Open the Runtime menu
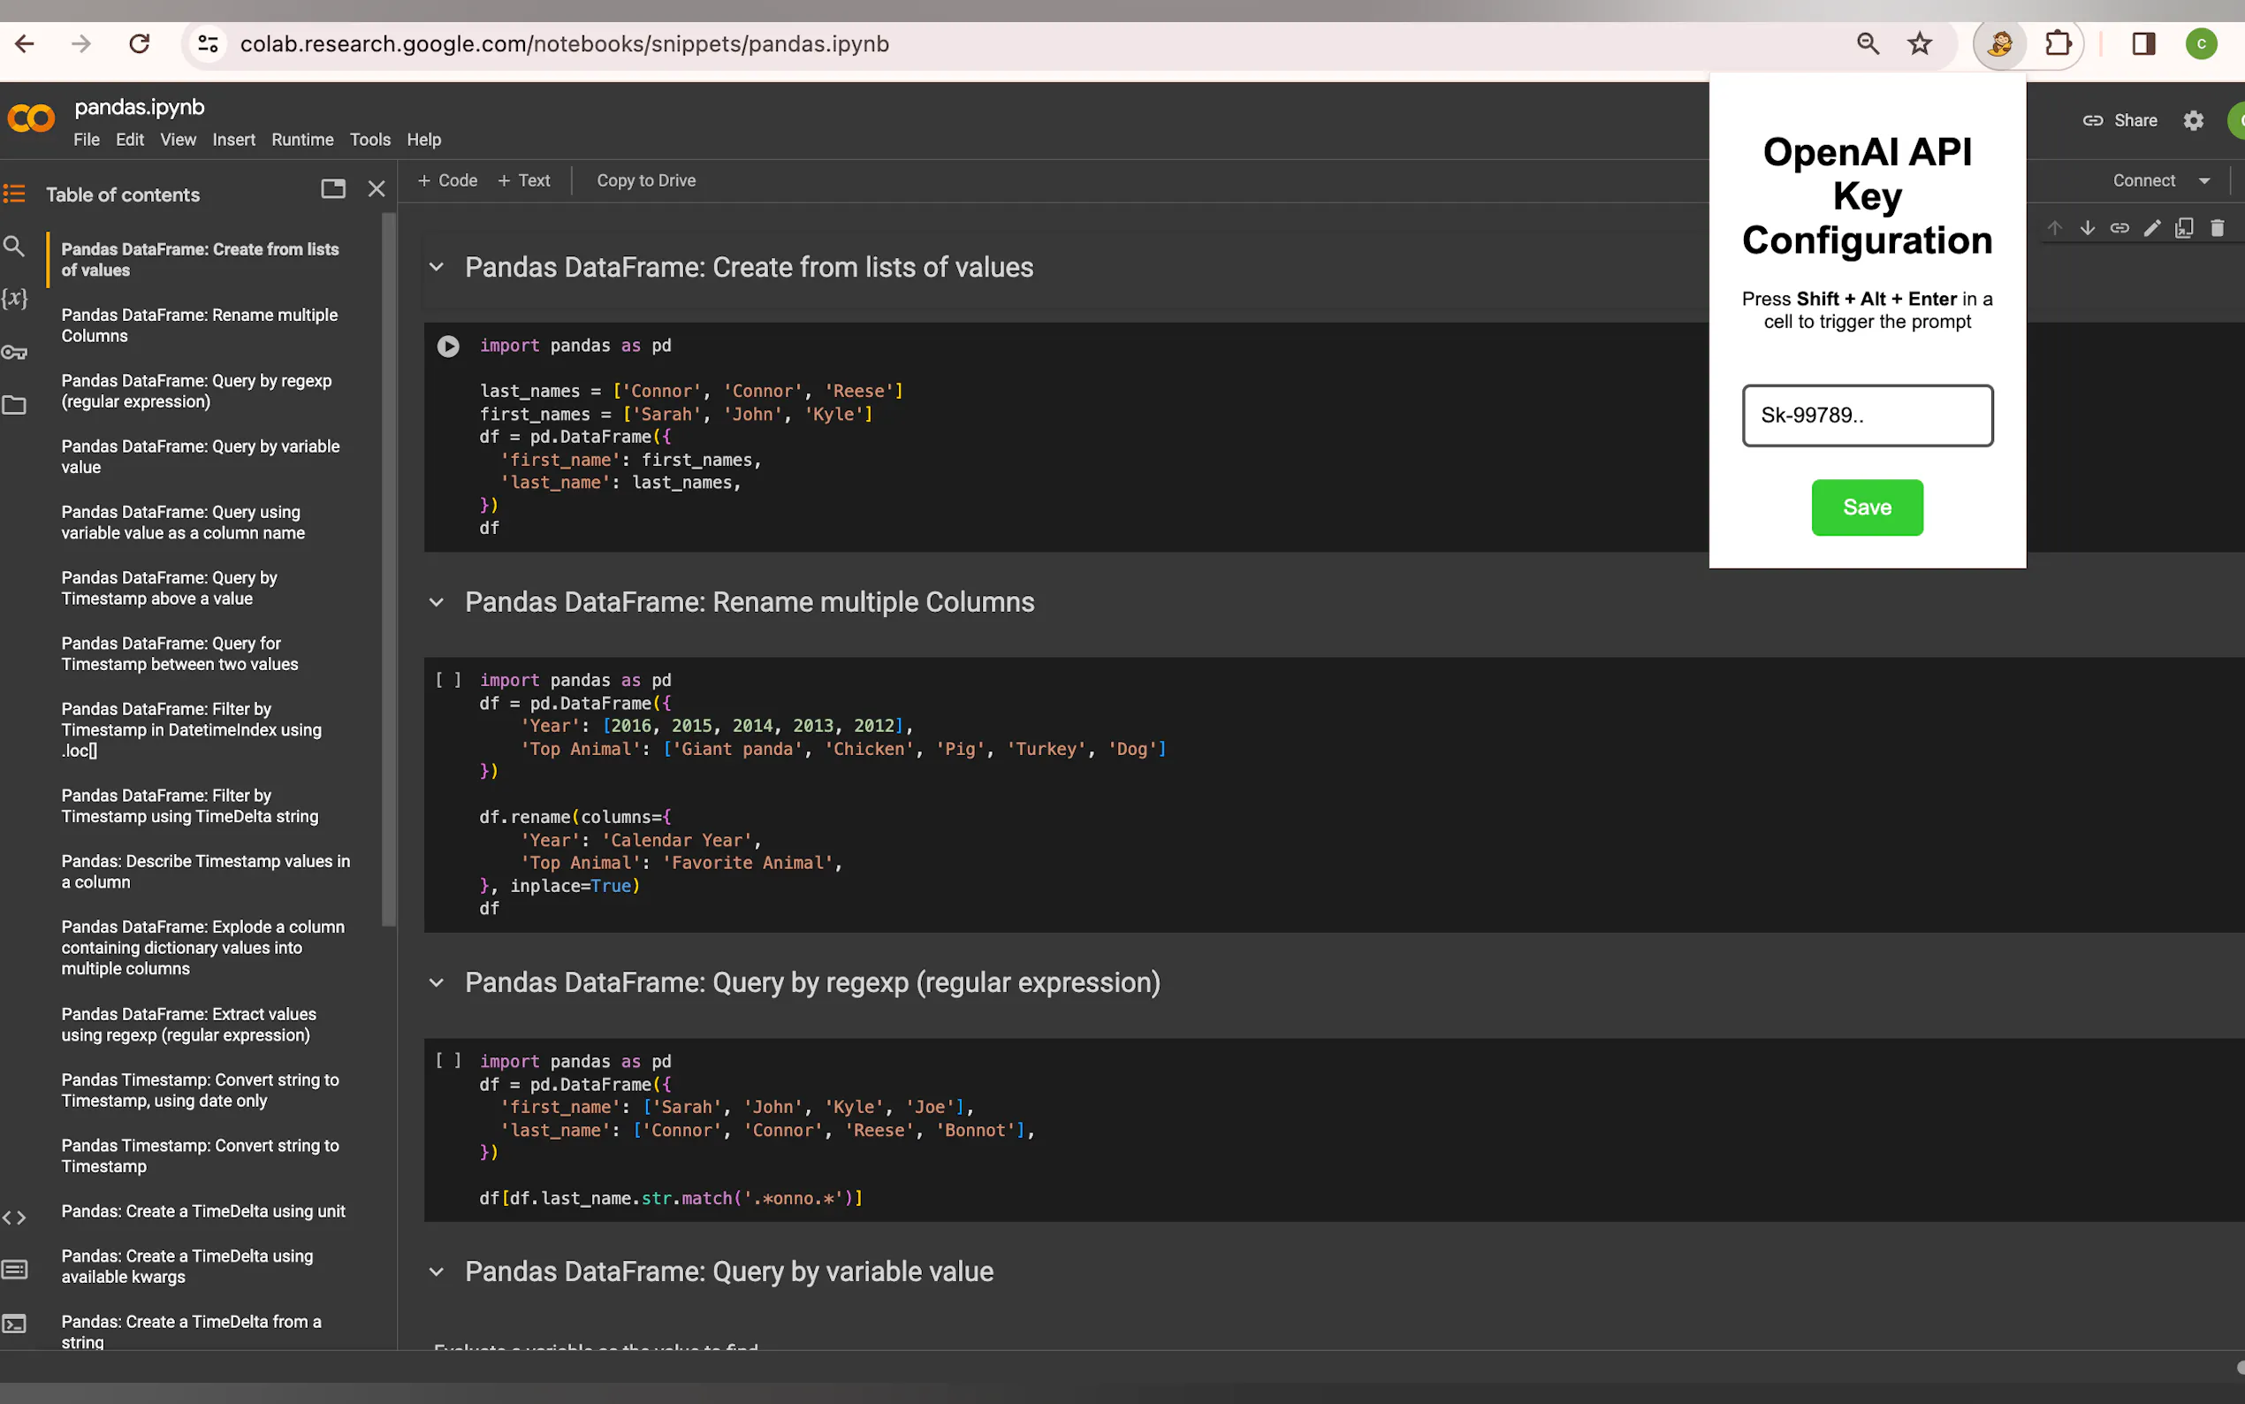The width and height of the screenshot is (2245, 1404). coord(301,140)
